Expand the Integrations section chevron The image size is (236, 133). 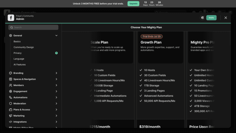pos(56,122)
